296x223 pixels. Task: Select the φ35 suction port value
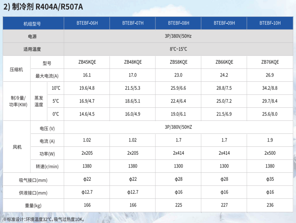[x=270, y=179]
